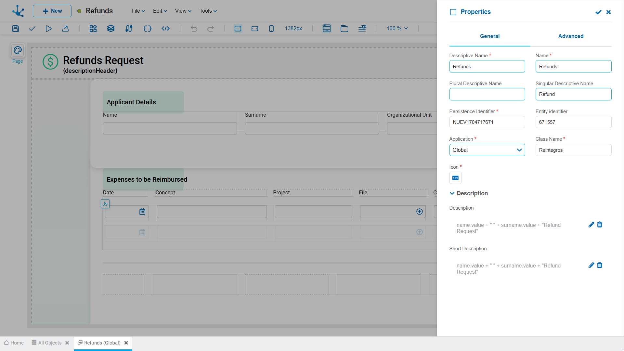Click the code view icon in toolbar
The height and width of the screenshot is (351, 624).
click(165, 28)
